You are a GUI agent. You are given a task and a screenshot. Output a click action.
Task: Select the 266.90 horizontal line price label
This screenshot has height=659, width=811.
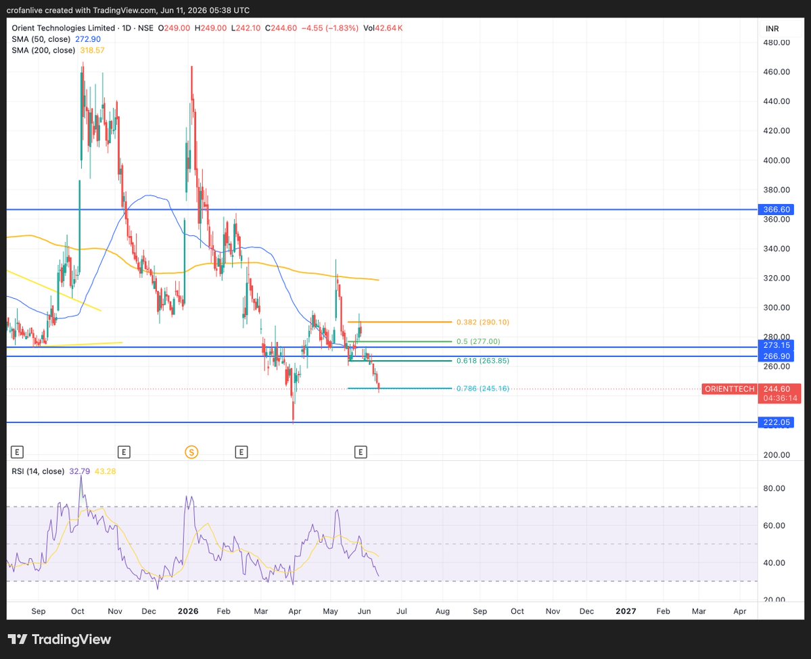click(776, 356)
